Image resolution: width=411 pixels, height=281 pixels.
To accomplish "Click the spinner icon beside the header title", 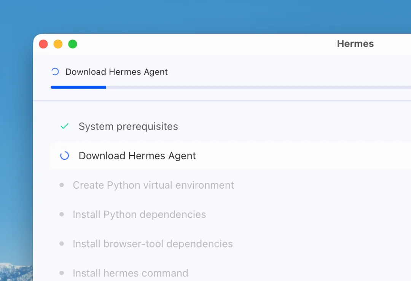I will (55, 72).
